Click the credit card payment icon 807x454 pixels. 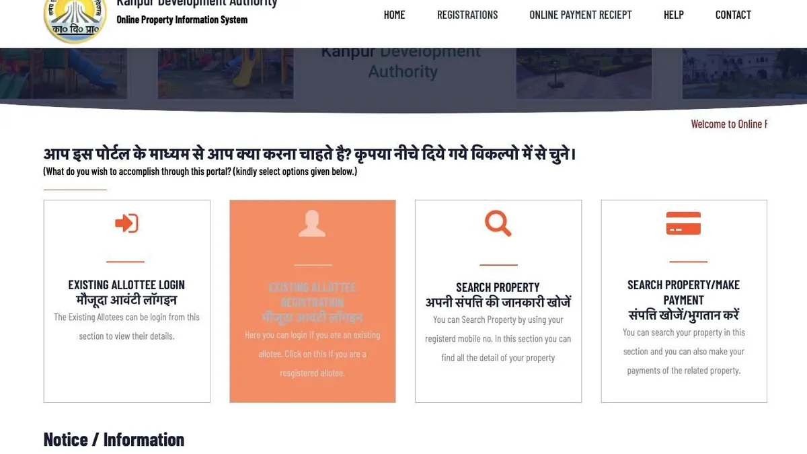(x=683, y=223)
